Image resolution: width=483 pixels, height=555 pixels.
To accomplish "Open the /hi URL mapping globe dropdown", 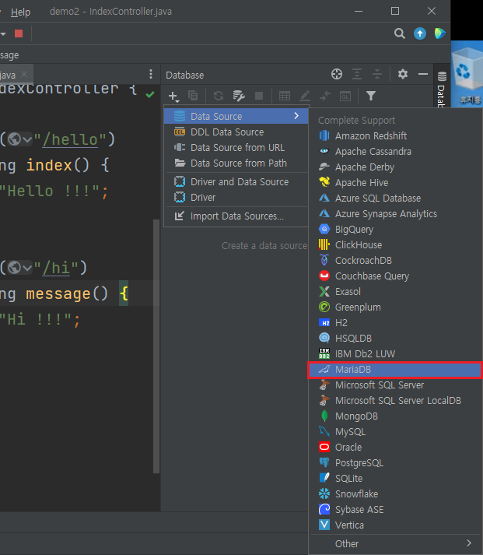I will coord(20,268).
